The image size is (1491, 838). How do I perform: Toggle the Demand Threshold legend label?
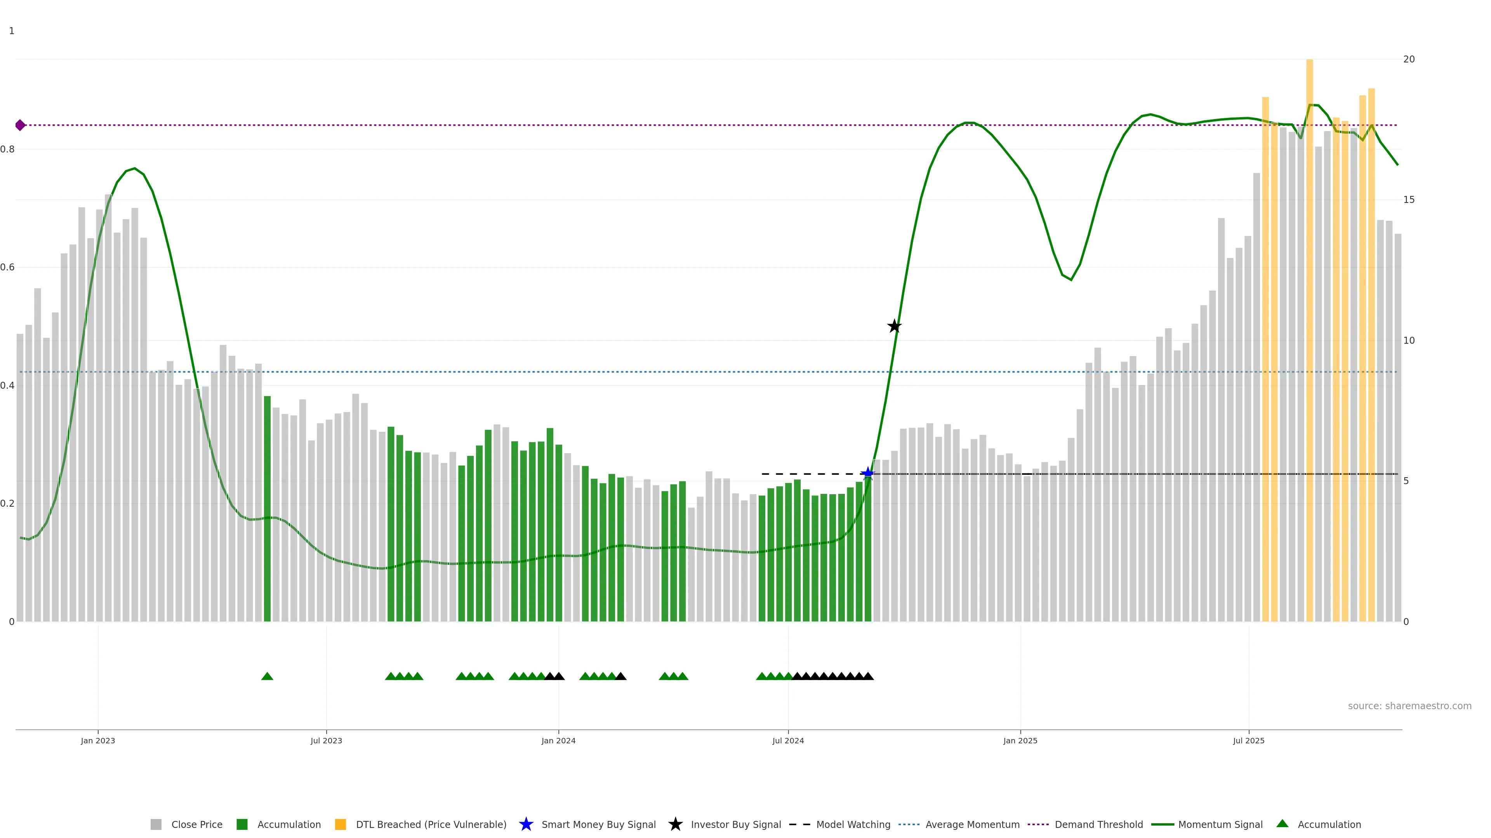1098,824
